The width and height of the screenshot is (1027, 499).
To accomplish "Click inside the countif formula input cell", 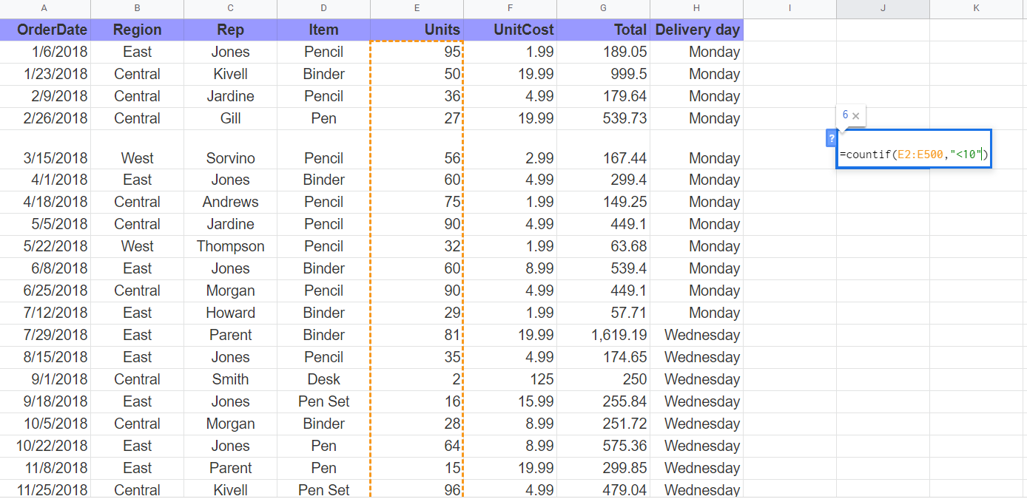I will (914, 155).
